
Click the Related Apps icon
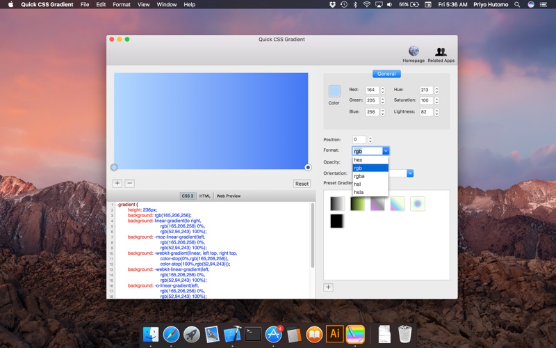[x=441, y=52]
